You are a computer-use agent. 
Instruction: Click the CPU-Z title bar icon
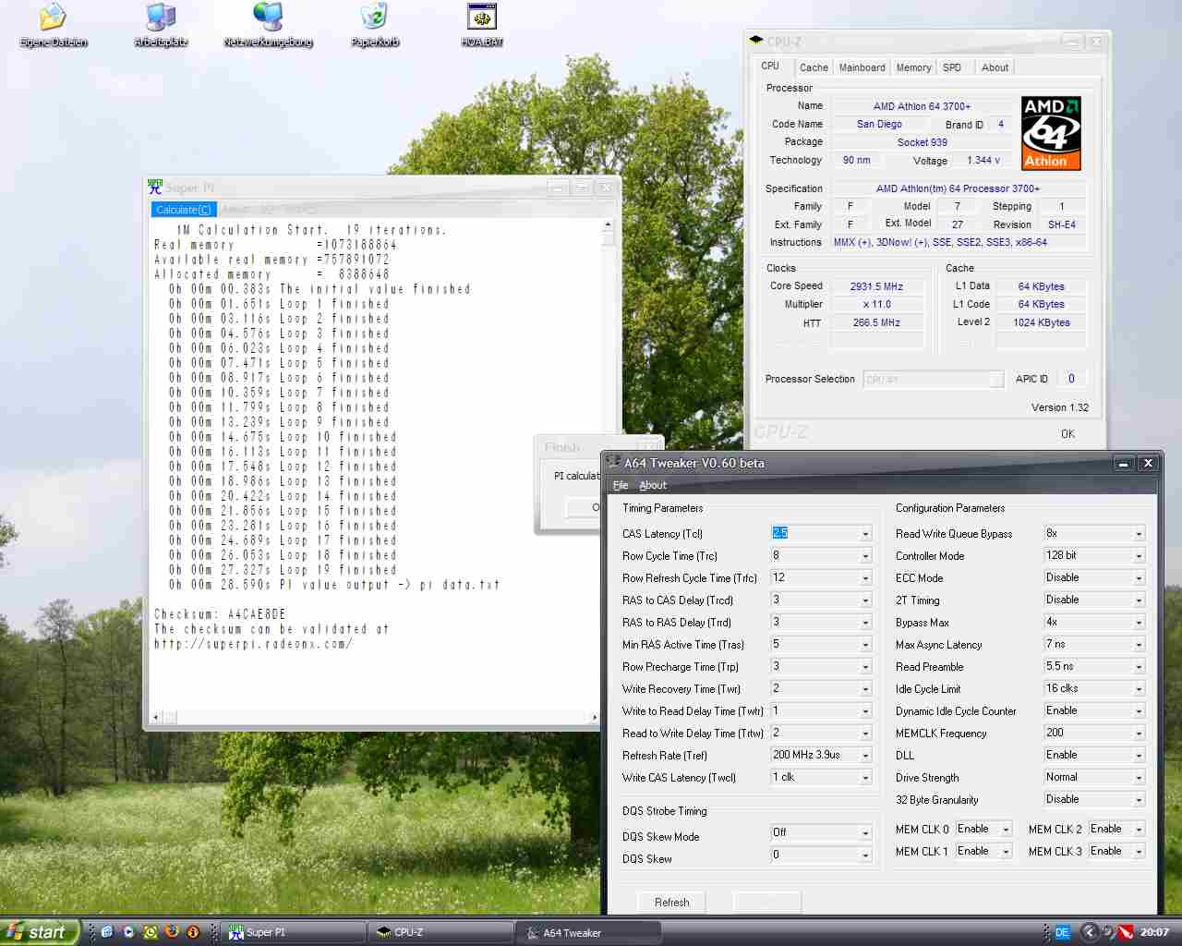[756, 41]
